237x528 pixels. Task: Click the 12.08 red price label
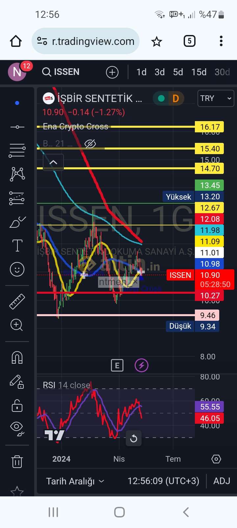[210, 219]
